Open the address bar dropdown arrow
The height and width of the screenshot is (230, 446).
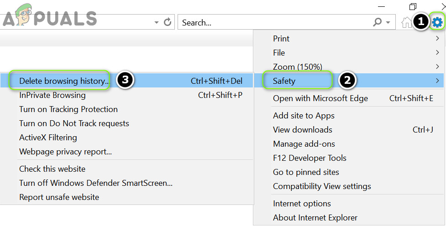157,22
